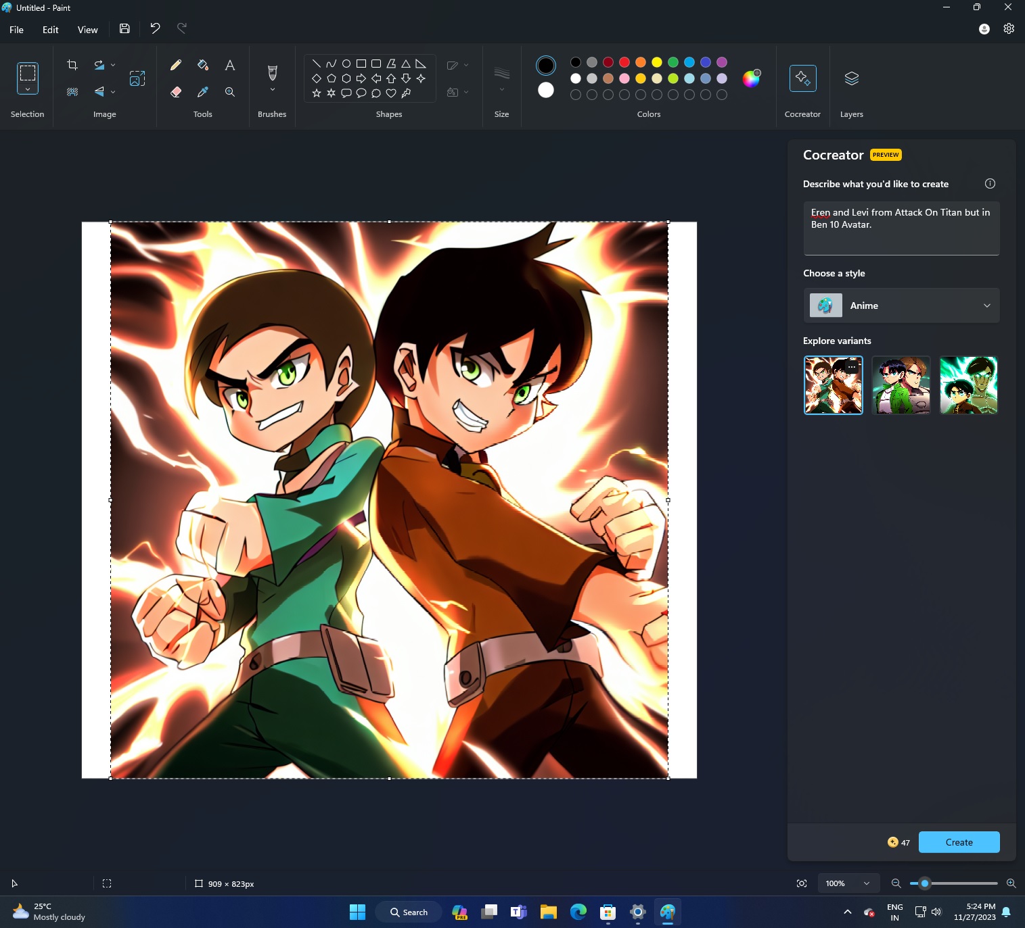
Task: Expand the Brushes dropdown chevron
Action: click(271, 89)
